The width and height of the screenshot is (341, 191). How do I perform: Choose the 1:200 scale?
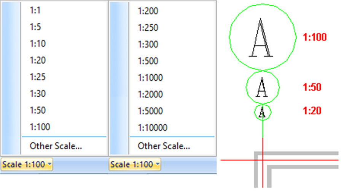[148, 11]
